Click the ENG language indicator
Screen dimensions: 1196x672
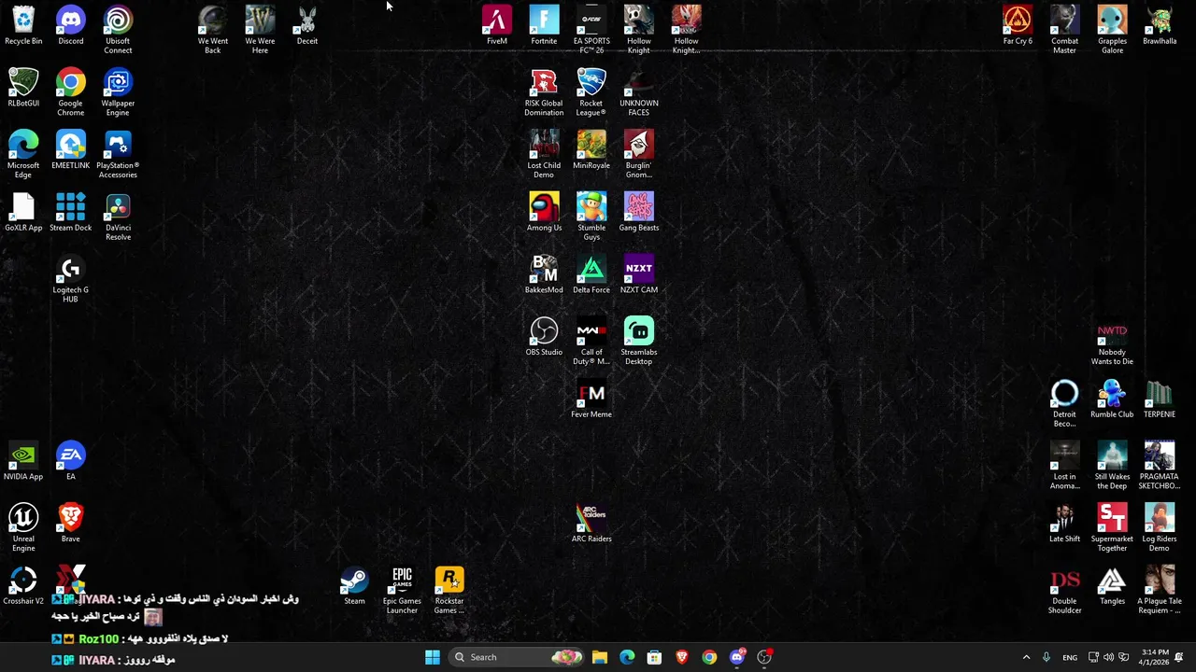pyautogui.click(x=1070, y=657)
